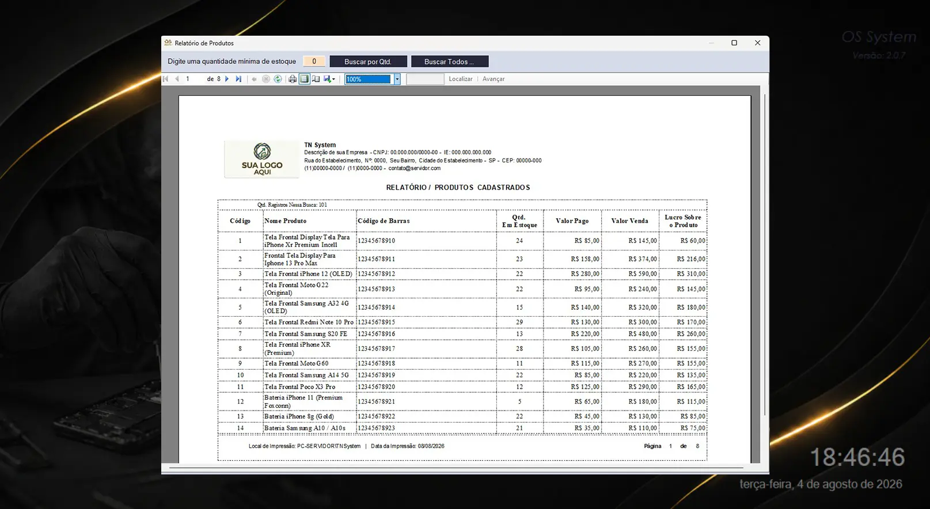Click the current page number field
Viewport: 930px width, 509px height.
click(x=193, y=79)
